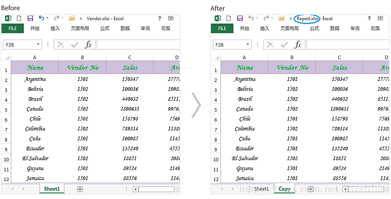Open Customize Quick Access dropdown in Report.xlsx
Image resolution: width=391 pixels, height=199 pixels.
pyautogui.click(x=290, y=18)
